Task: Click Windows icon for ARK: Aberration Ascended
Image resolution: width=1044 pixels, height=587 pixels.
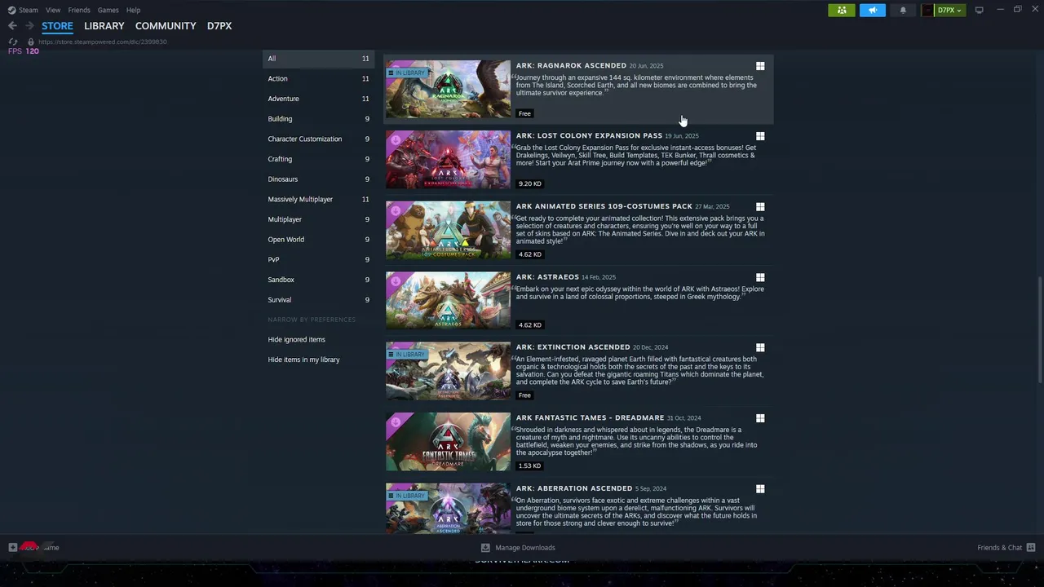Action: pos(760,488)
